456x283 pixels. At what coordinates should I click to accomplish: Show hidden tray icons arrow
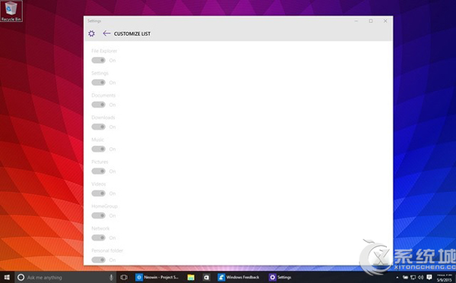coord(397,278)
